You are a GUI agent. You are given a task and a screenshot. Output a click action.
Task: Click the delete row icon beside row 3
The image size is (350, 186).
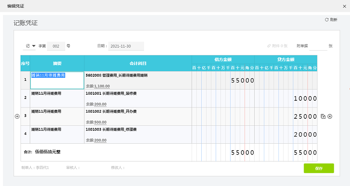(x=330, y=116)
